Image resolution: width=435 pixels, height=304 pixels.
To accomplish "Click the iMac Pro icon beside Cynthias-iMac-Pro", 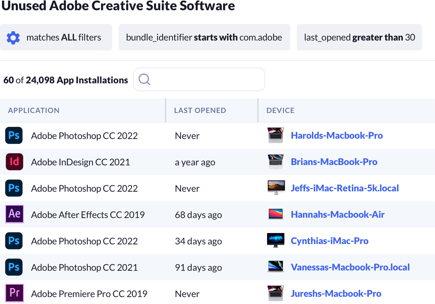I will pyautogui.click(x=276, y=240).
